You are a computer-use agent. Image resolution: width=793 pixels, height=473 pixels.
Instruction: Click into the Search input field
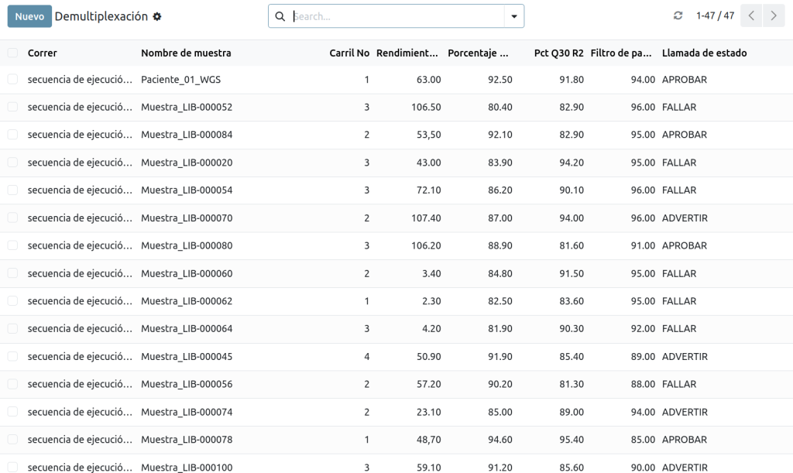395,16
